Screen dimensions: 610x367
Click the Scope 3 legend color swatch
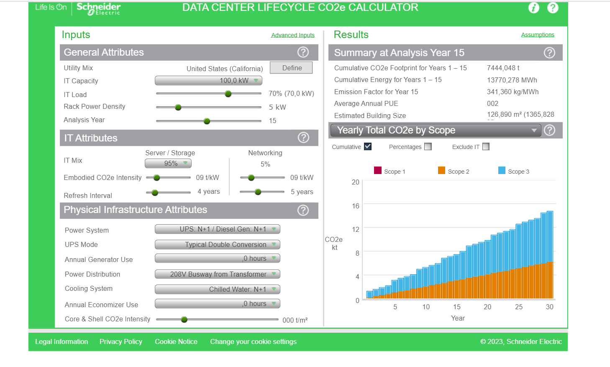502,170
